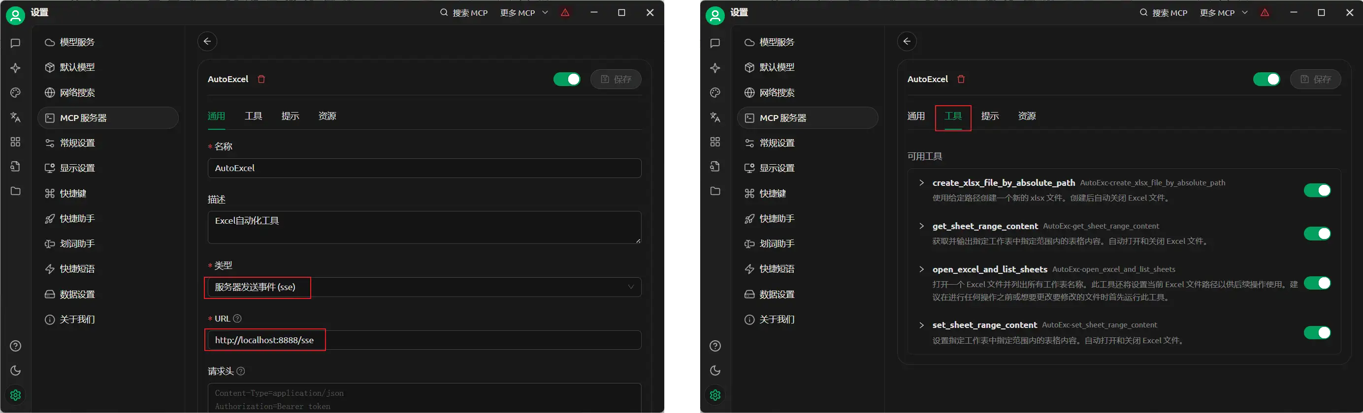
Task: Click settings gear icon in right window sidebar
Action: point(715,395)
